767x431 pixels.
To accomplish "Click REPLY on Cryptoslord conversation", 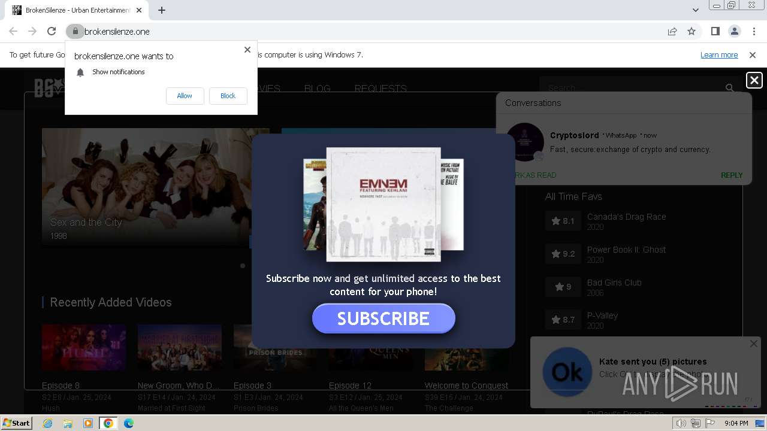I will (732, 175).
